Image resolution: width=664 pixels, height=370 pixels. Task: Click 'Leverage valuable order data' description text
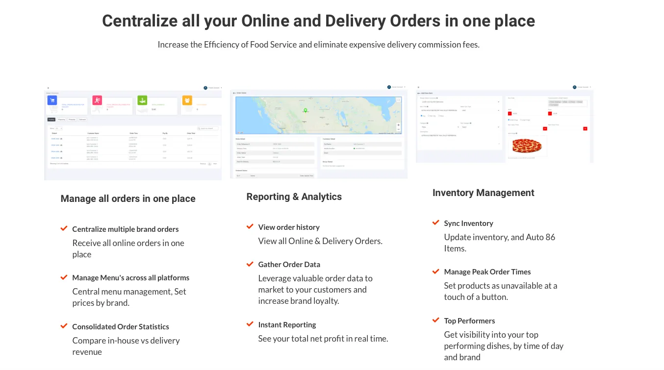(x=315, y=290)
